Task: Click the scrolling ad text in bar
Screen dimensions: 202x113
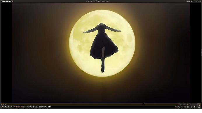Action: 38,107
